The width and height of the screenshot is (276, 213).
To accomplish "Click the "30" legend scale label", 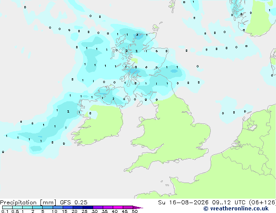I will pyautogui.click(x=94, y=211).
